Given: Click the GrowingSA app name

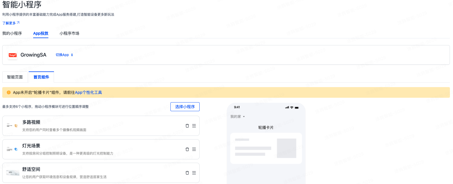Looking at the screenshot, I should [33, 55].
